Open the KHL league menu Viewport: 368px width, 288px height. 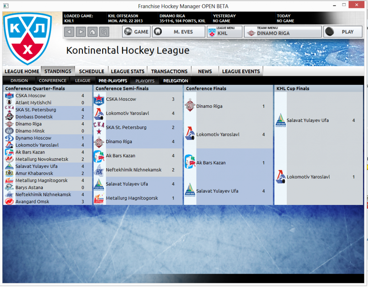(x=225, y=32)
